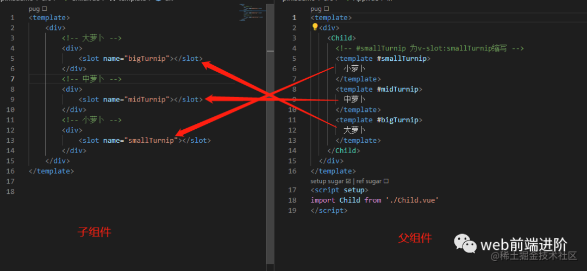
Task: Click the '中萝卜' text on right line 9
Action: 354,99
